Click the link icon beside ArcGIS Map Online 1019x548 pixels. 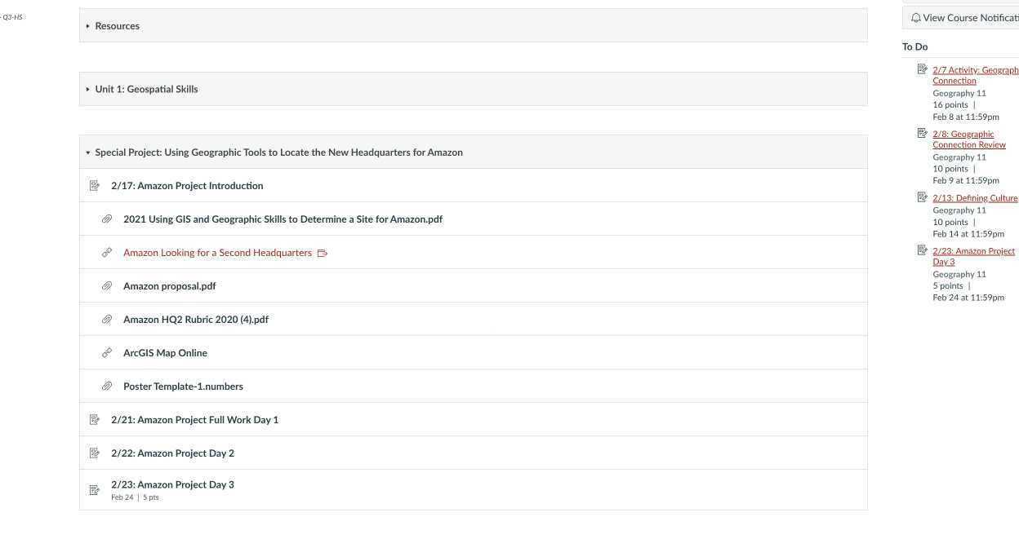pyautogui.click(x=107, y=353)
